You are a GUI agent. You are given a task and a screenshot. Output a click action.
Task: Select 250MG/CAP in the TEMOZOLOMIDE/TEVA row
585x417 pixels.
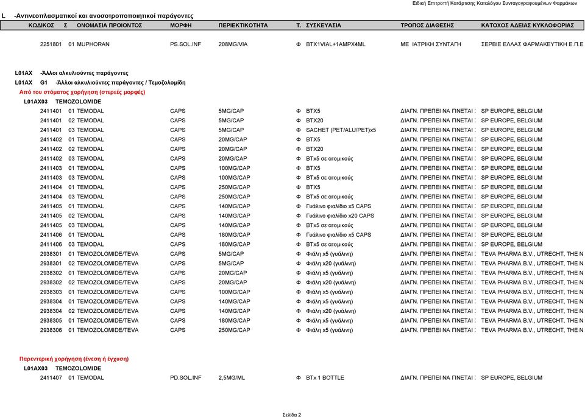(234, 330)
